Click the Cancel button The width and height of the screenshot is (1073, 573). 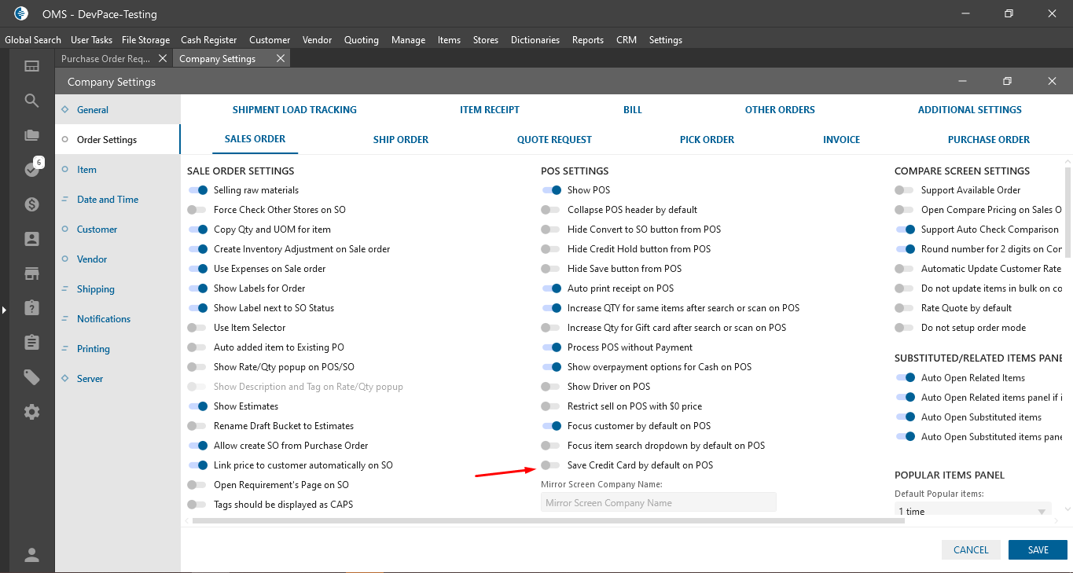pyautogui.click(x=971, y=550)
